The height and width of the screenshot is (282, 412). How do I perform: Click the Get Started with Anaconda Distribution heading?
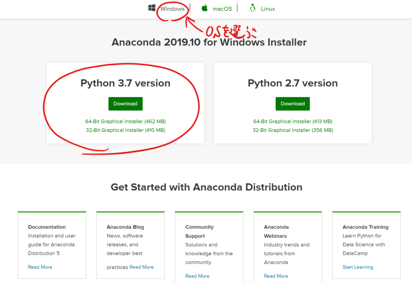pos(206,187)
